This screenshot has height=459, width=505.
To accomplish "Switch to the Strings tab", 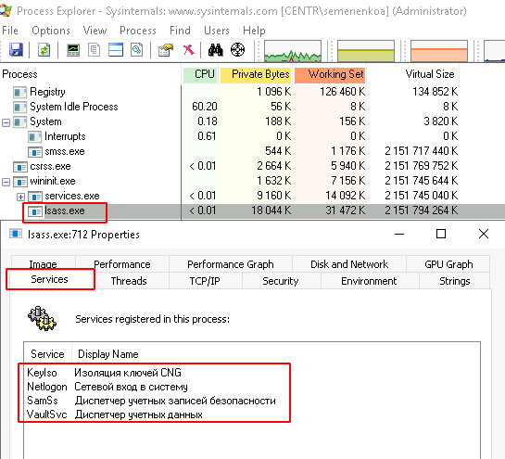I will tap(455, 281).
